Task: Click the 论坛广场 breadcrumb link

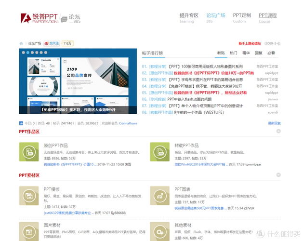Action: [x=35, y=43]
